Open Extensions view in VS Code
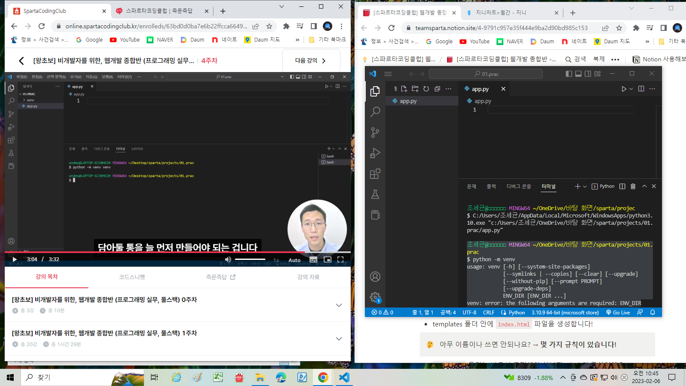Viewport: 686px width, 386px height. point(375,174)
